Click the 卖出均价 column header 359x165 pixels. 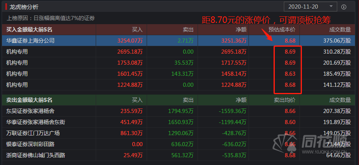click(285, 100)
